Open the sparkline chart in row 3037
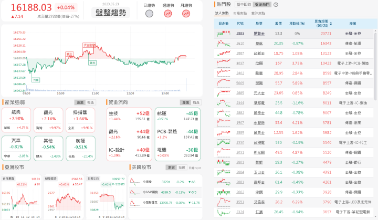Image resolution: width=378 pixels, height=220 pixels. pyautogui.click(x=224, y=63)
